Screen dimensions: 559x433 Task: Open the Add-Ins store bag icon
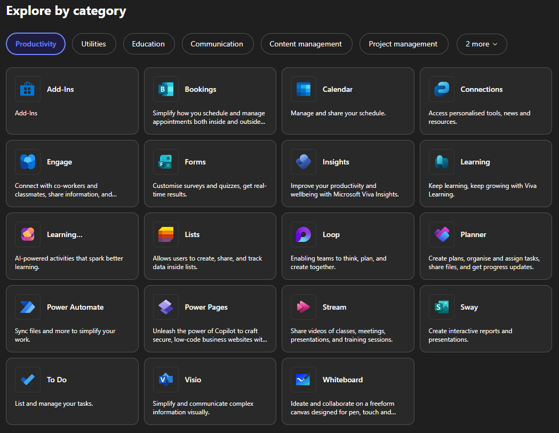pyautogui.click(x=27, y=89)
